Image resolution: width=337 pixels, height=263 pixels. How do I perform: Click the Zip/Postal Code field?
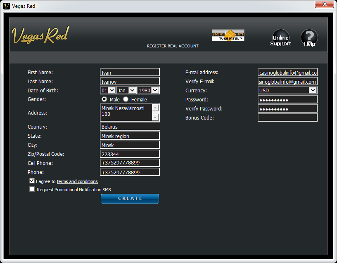coord(130,154)
